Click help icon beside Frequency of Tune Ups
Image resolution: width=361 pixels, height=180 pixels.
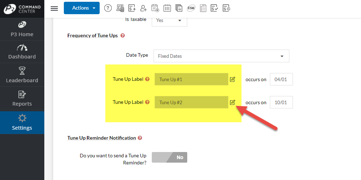point(123,36)
